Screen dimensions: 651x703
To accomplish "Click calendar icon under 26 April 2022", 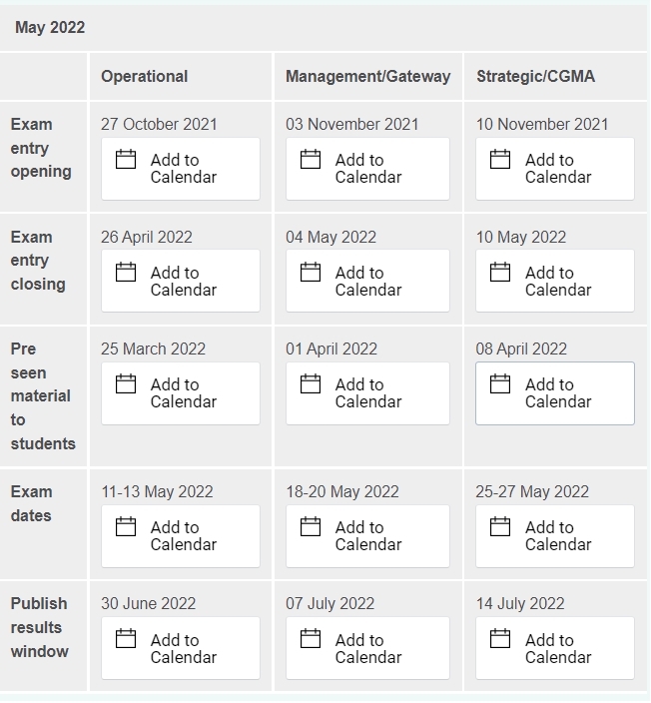I will (126, 273).
